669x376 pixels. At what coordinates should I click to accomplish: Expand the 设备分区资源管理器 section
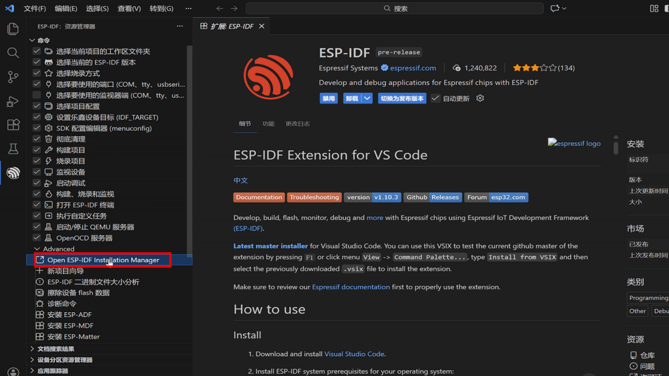[32, 360]
